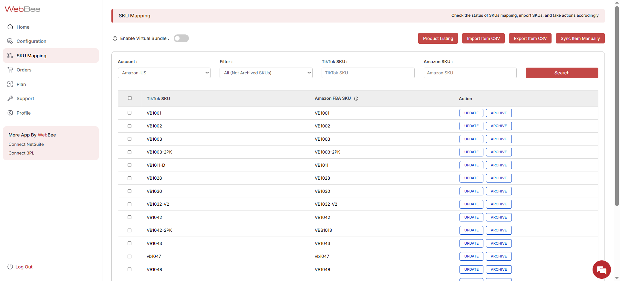
Task: Click the TikTok SKU search field
Action: 368,73
